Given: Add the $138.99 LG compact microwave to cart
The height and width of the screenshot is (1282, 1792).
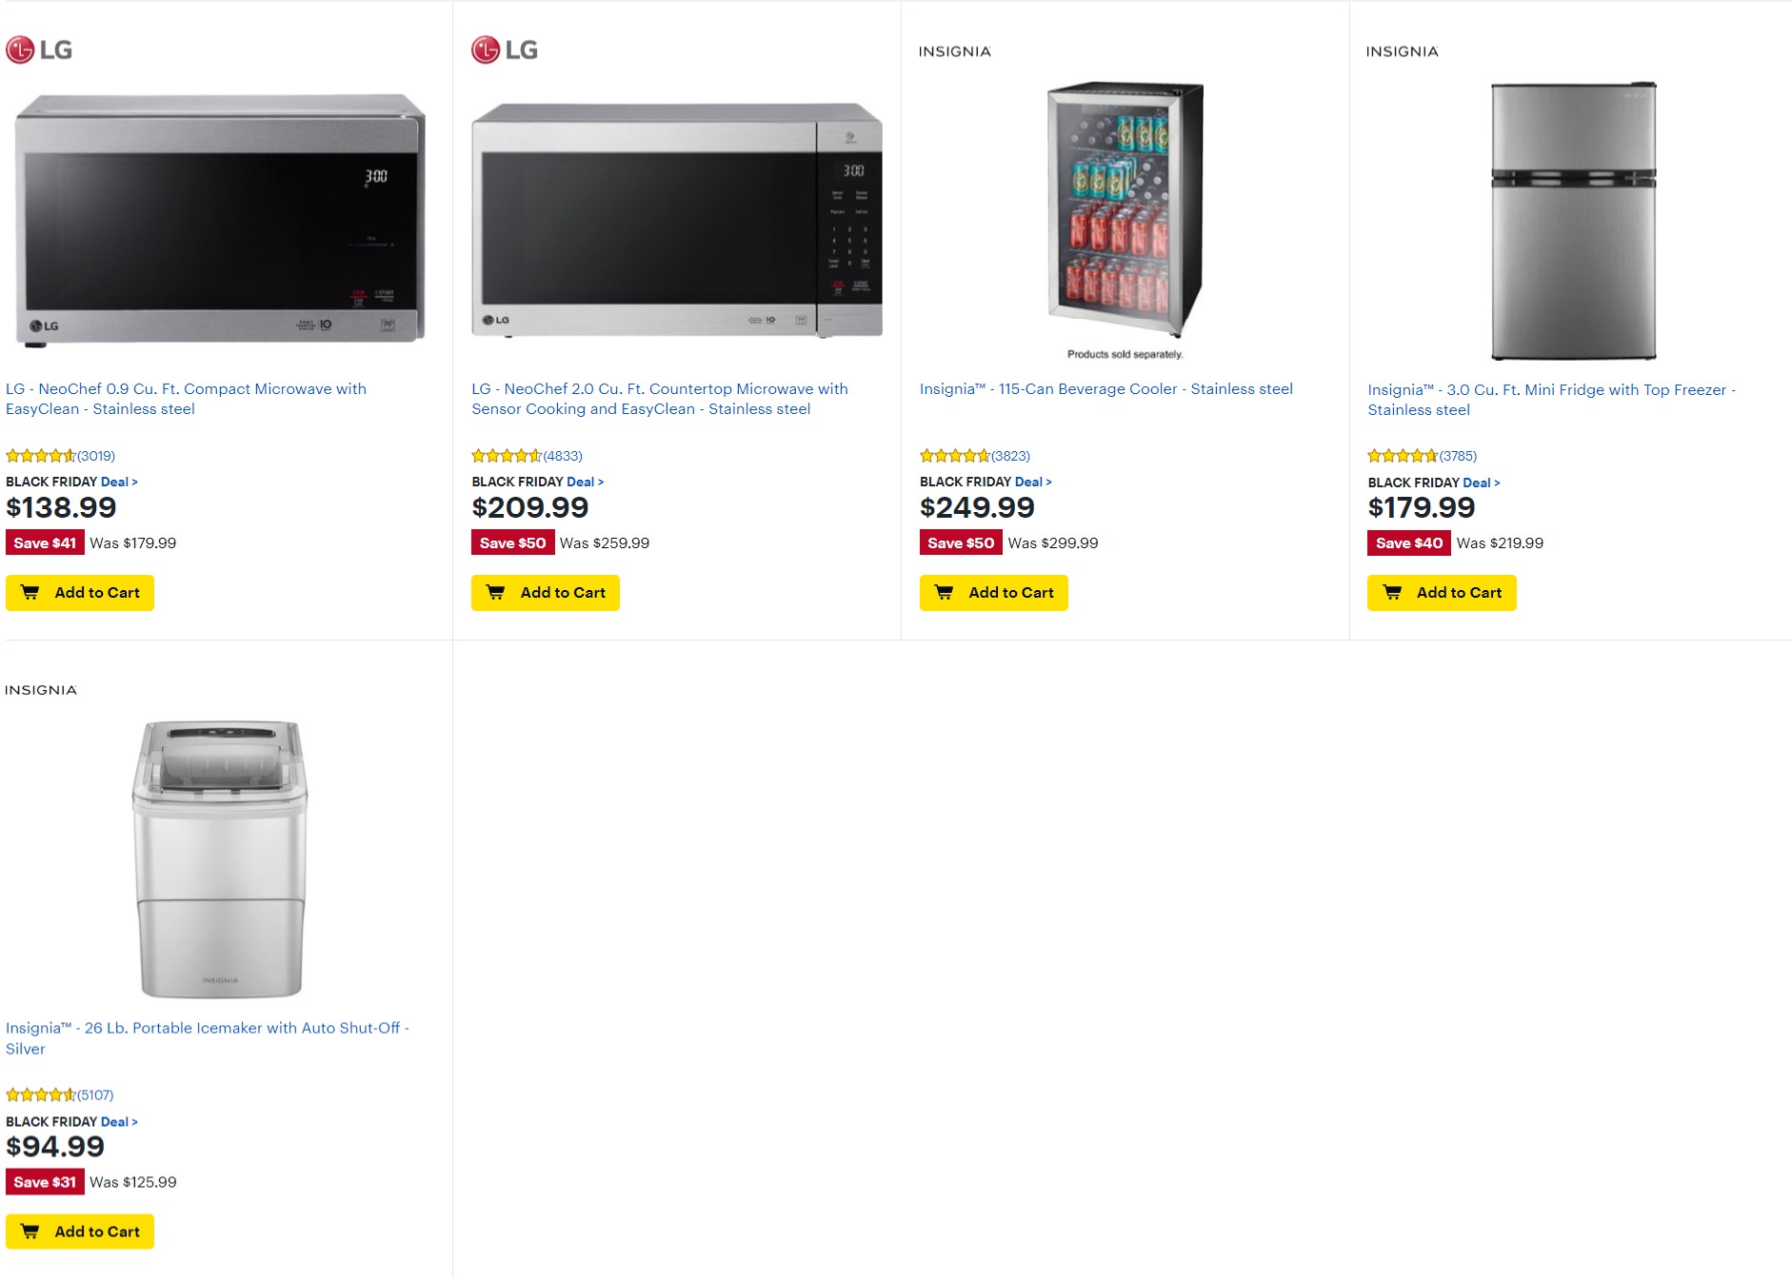Looking at the screenshot, I should (x=80, y=593).
